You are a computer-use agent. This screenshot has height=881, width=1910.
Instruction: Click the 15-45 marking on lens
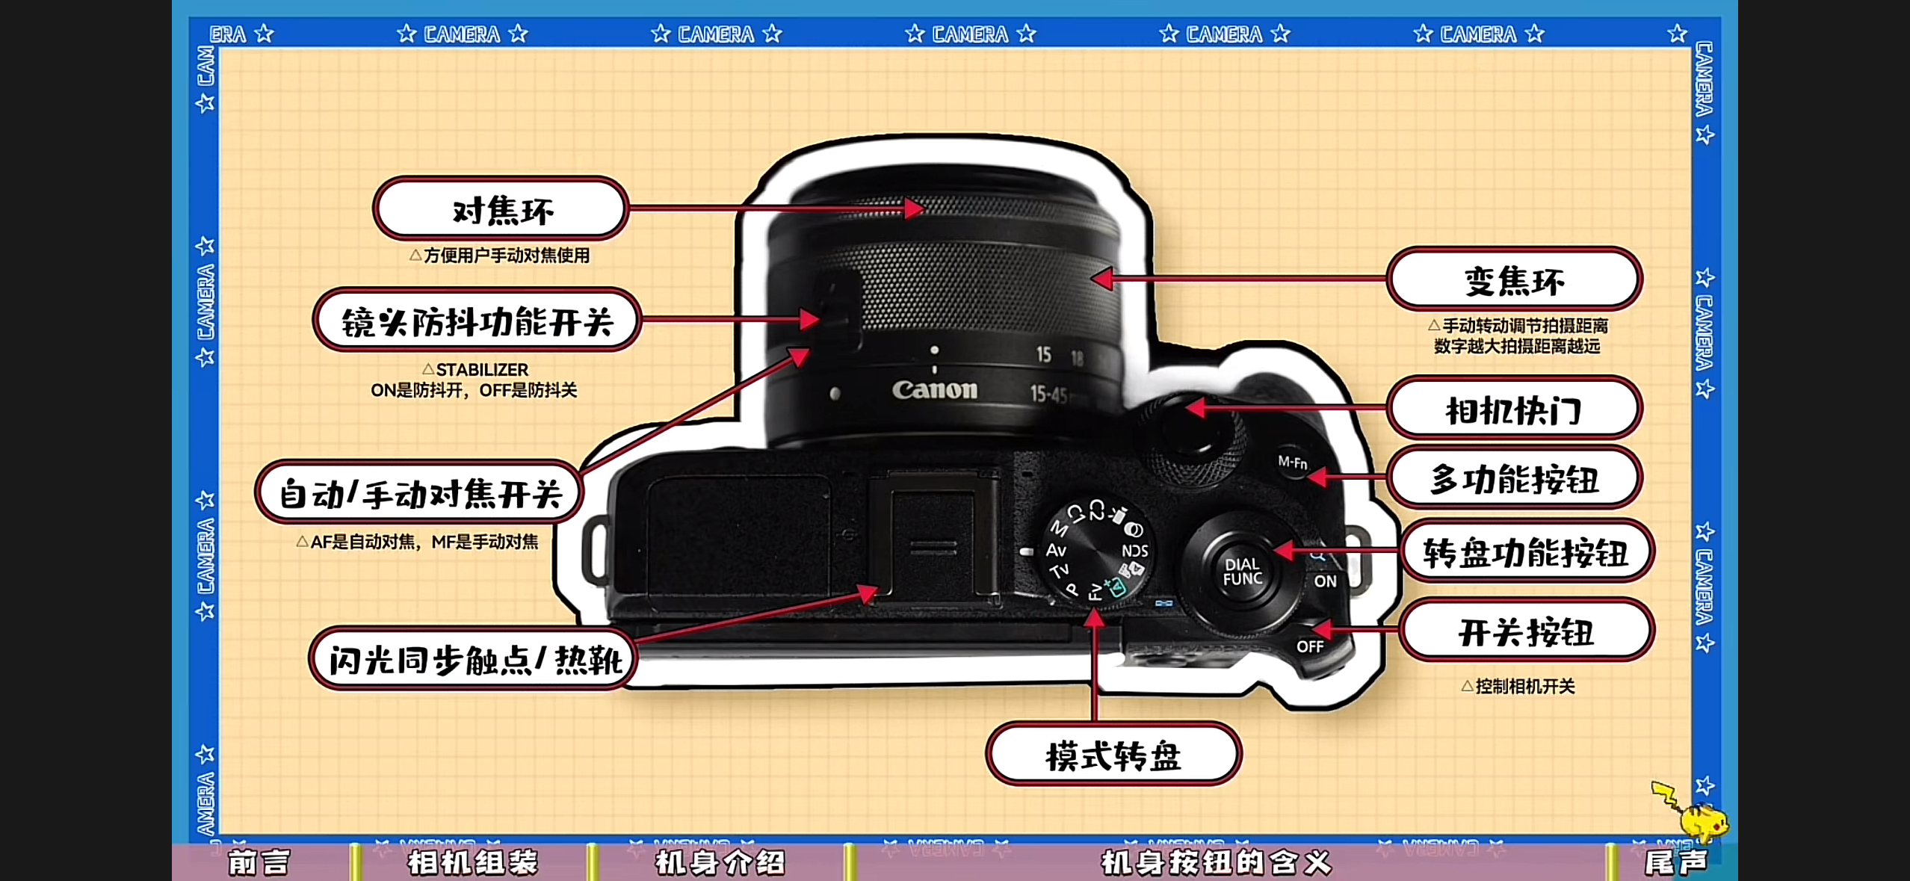[1048, 394]
